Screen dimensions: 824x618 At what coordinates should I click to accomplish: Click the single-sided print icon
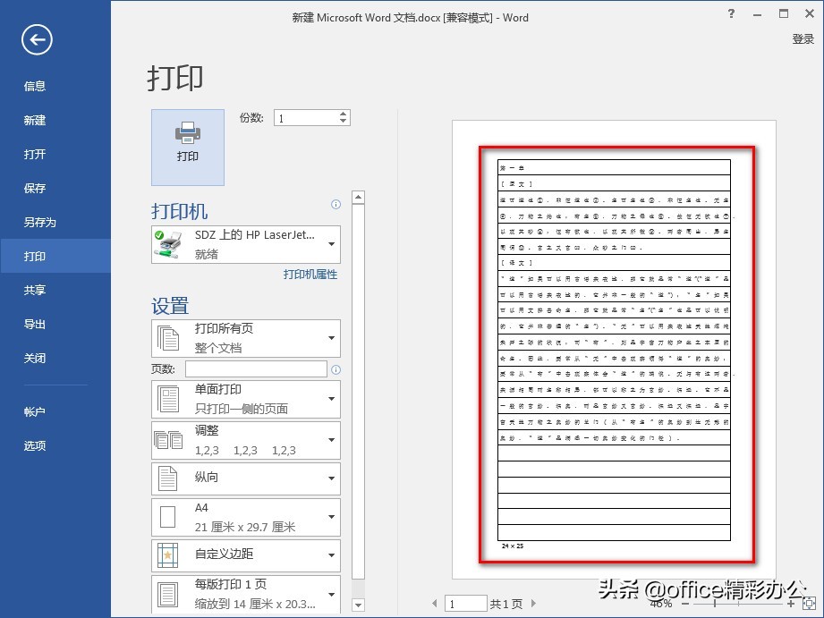[168, 400]
